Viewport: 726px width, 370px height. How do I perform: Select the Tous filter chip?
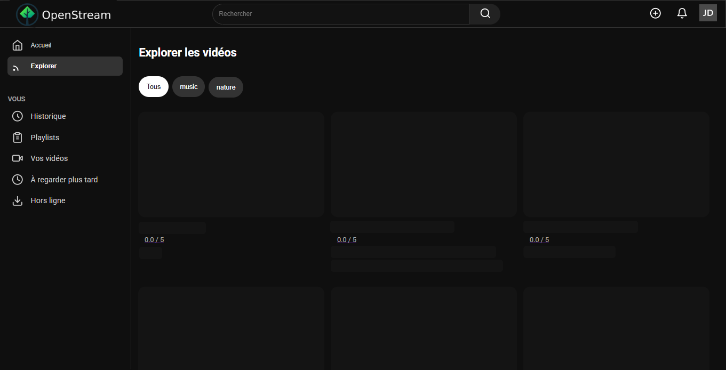[154, 87]
